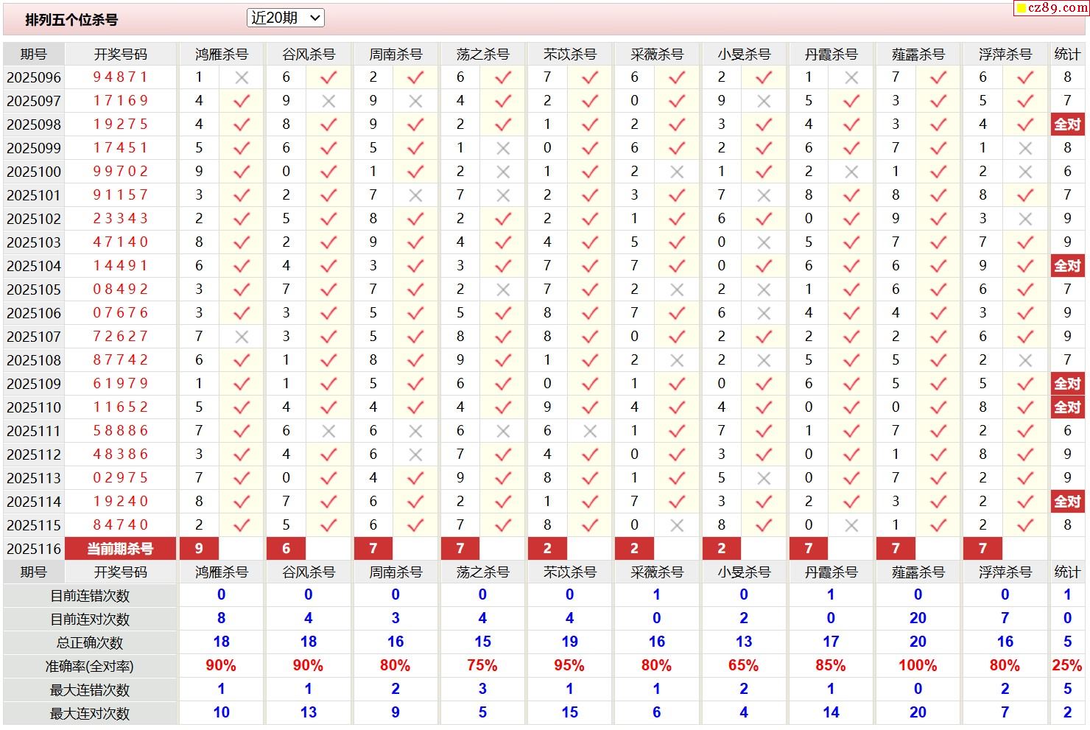This screenshot has height=730, width=1090.
Task: Click the 100% accuracy value under 蓷蘦杀号
Action: [x=918, y=665]
